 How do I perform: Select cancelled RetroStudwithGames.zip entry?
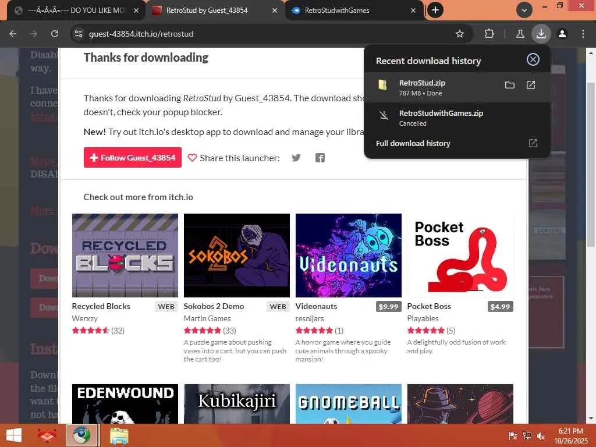tap(456, 118)
